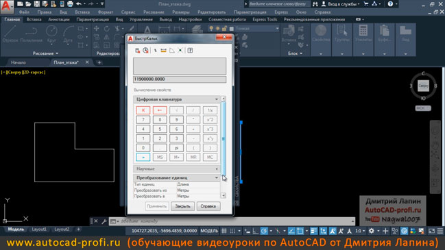Clear the calculator input field icon
This screenshot has height=250, width=445.
point(138,51)
